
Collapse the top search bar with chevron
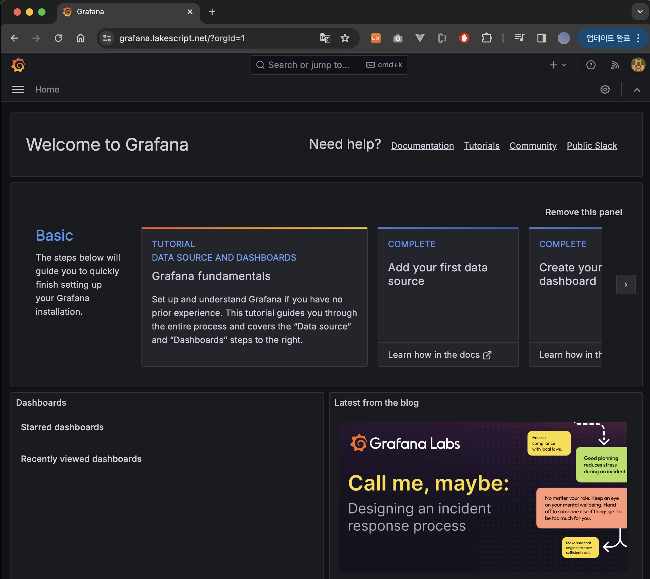[x=637, y=90]
